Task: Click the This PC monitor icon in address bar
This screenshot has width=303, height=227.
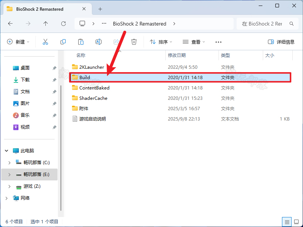Action: (x=82, y=24)
